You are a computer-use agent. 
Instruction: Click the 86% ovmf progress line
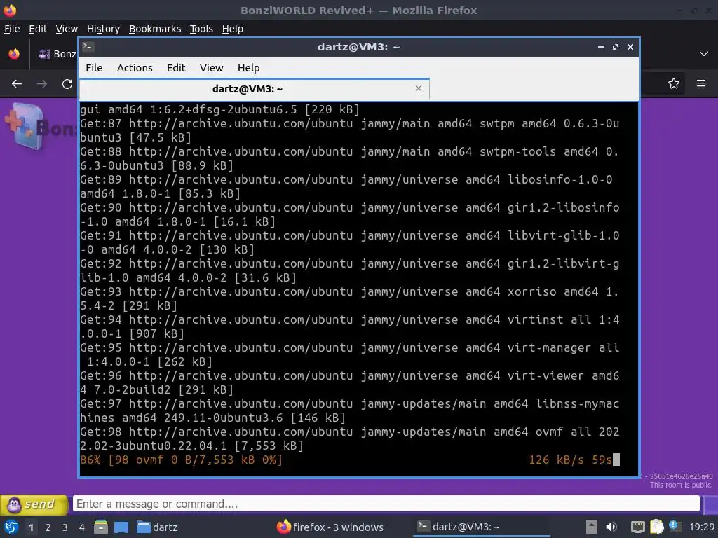(181, 460)
